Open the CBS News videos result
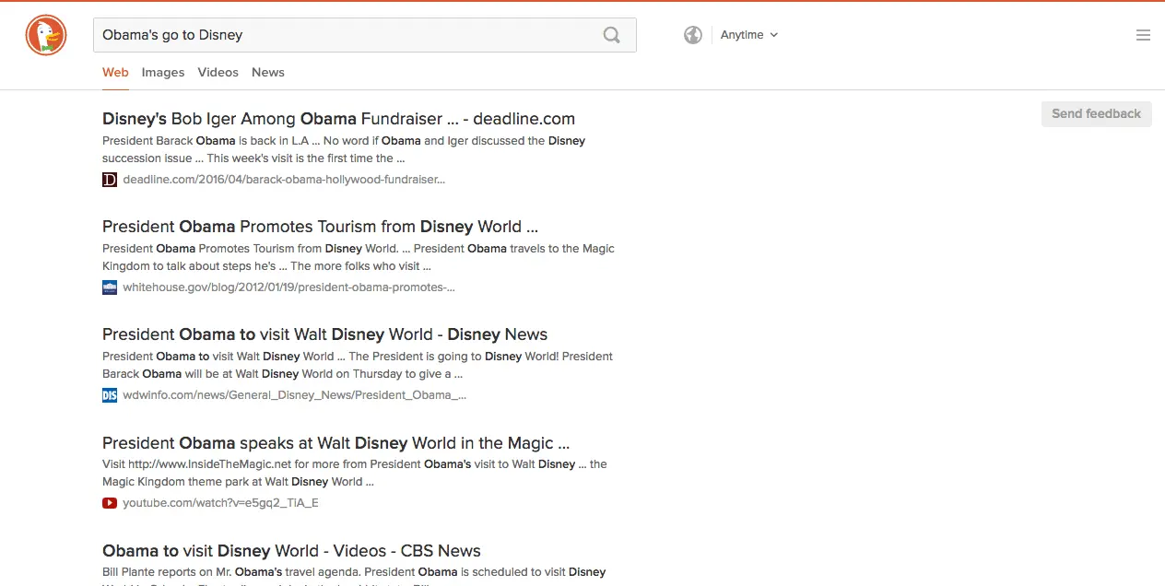Screen dimensions: 1165x586 [x=291, y=551]
